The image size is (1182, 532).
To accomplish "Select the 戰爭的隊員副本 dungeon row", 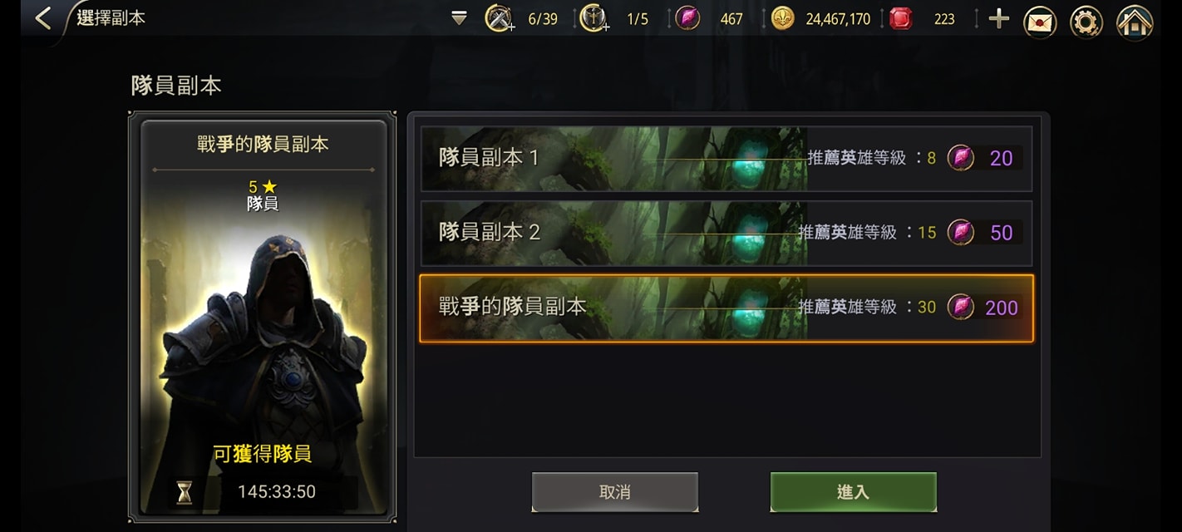I will pyautogui.click(x=726, y=308).
